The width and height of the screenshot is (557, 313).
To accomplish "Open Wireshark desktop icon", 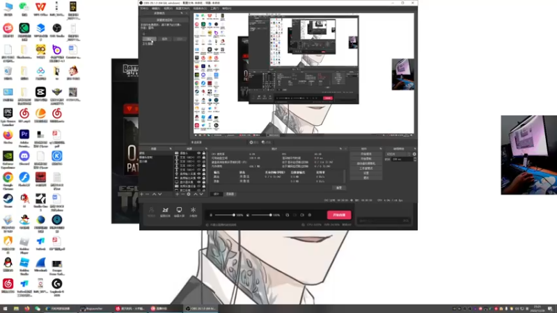I will [x=40, y=265].
